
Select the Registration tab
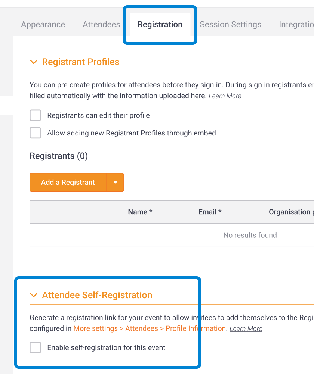click(160, 24)
